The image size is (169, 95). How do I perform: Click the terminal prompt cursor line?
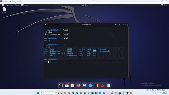click(x=48, y=62)
